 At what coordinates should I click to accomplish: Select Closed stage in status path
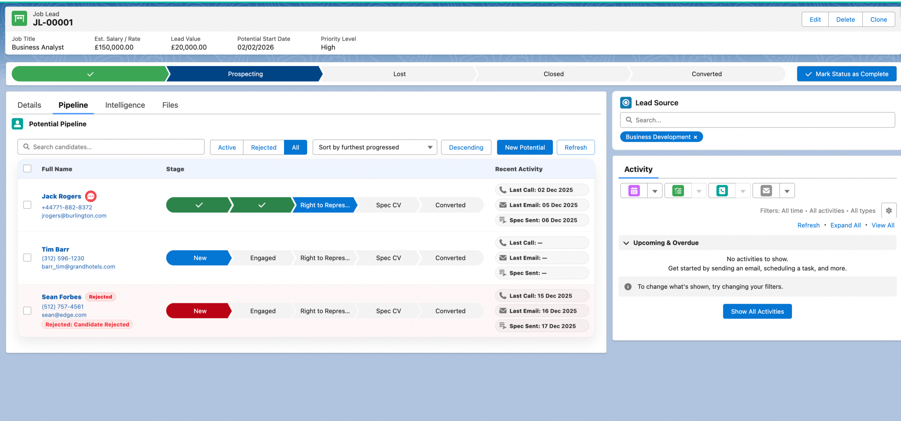pyautogui.click(x=553, y=74)
